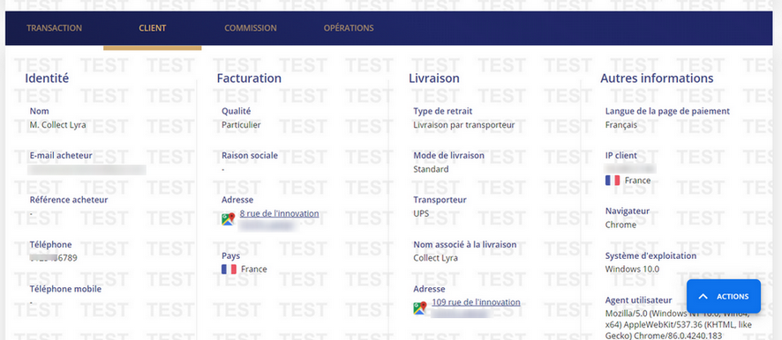The width and height of the screenshot is (782, 340).
Task: Click the Raison sociale label
Action: 250,155
